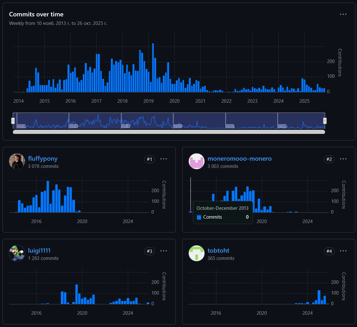Open the moneromooo-monero username link
This screenshot has height=327, width=357.
[x=239, y=158]
